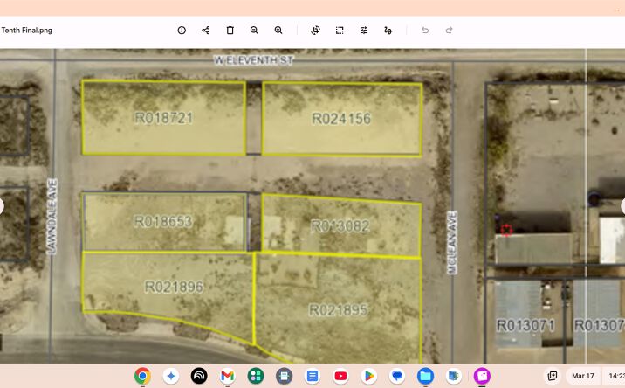
Task: Open the Files app from the shelf
Action: point(425,376)
